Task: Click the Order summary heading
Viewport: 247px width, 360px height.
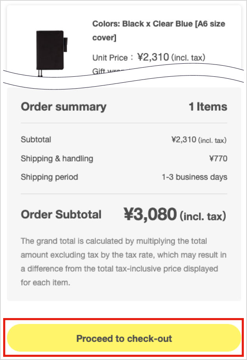Action: tap(63, 107)
